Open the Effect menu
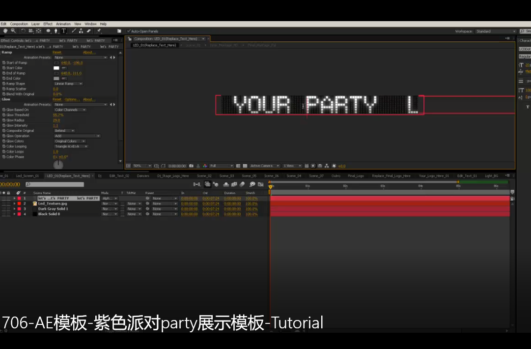Screen dimensions: 531x349 point(48,24)
